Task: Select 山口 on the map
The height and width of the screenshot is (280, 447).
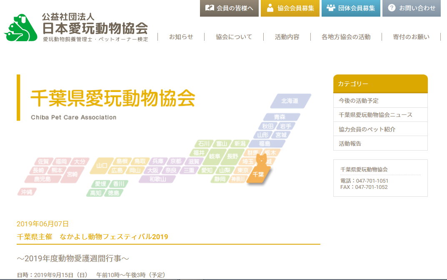Action: (102, 166)
